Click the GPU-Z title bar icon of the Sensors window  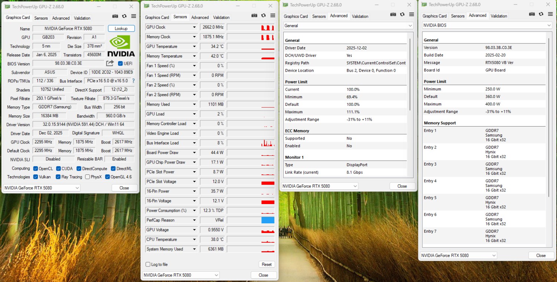(x=147, y=6)
